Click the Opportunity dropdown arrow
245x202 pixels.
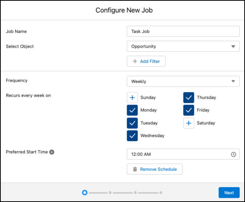coord(233,47)
